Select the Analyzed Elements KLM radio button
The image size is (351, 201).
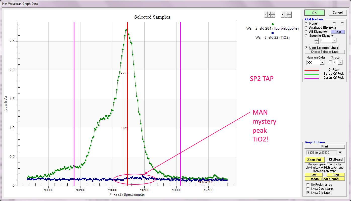point(306,28)
